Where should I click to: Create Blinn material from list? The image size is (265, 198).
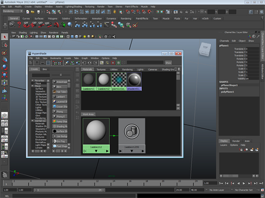coord(60,87)
